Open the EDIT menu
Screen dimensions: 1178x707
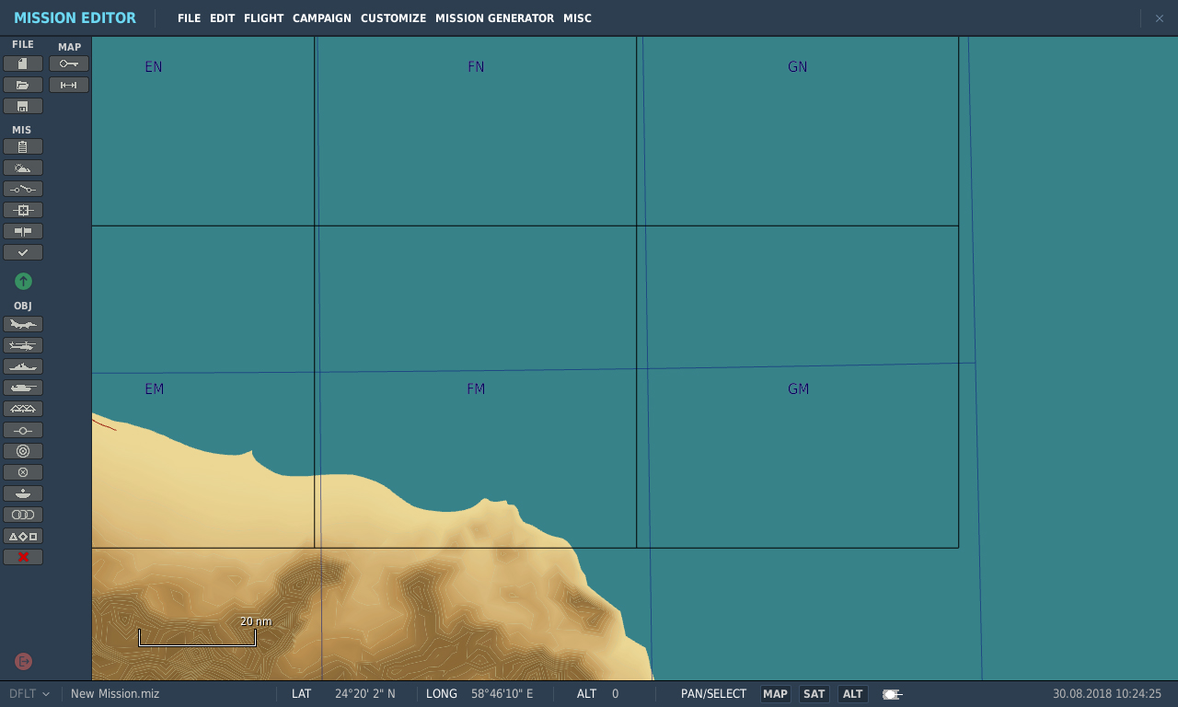(223, 18)
